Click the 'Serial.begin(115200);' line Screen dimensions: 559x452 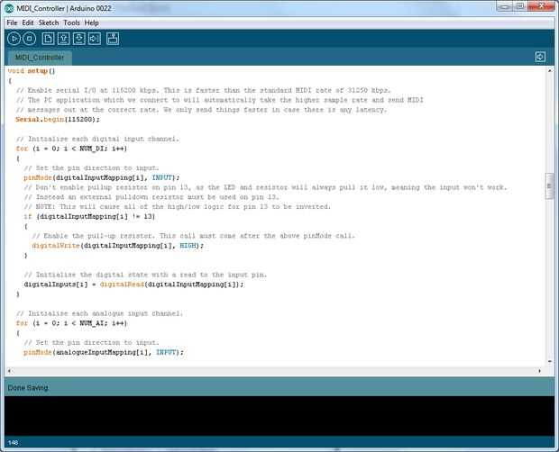(x=58, y=119)
